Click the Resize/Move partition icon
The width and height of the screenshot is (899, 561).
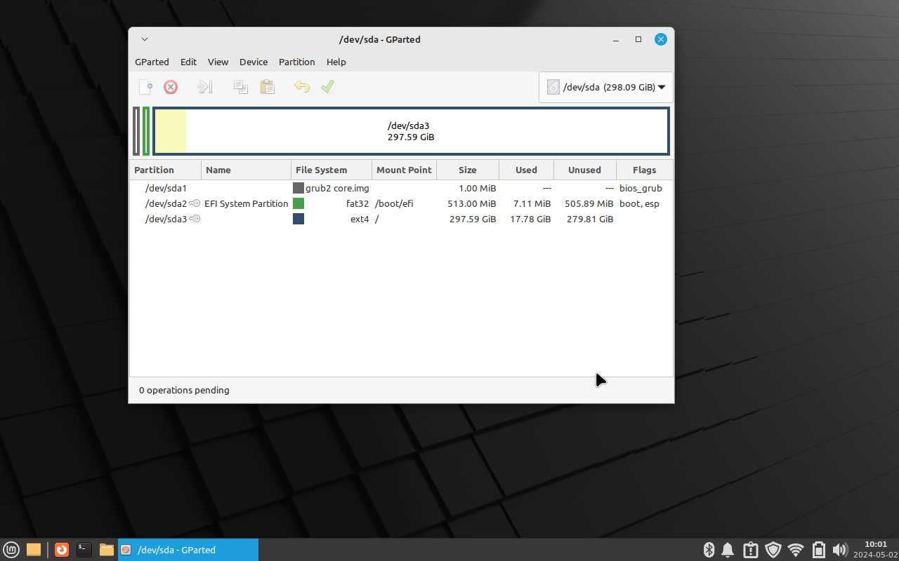(204, 87)
